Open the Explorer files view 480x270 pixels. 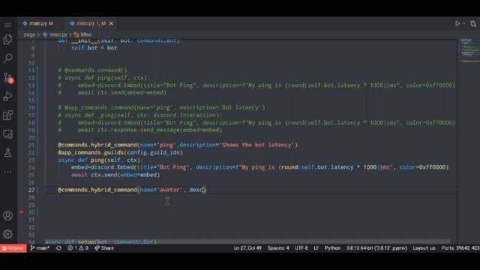[x=7, y=40]
